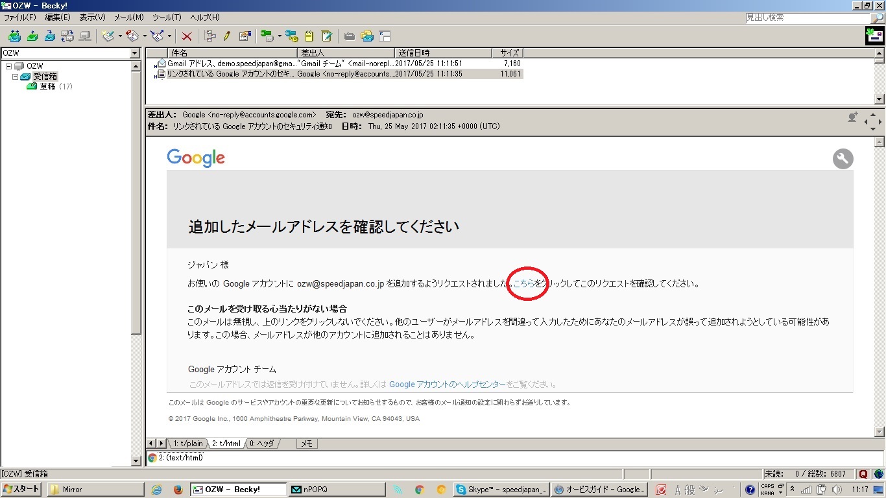Click the stacked folders toolbar icon
The height and width of the screenshot is (498, 886).
click(x=366, y=36)
